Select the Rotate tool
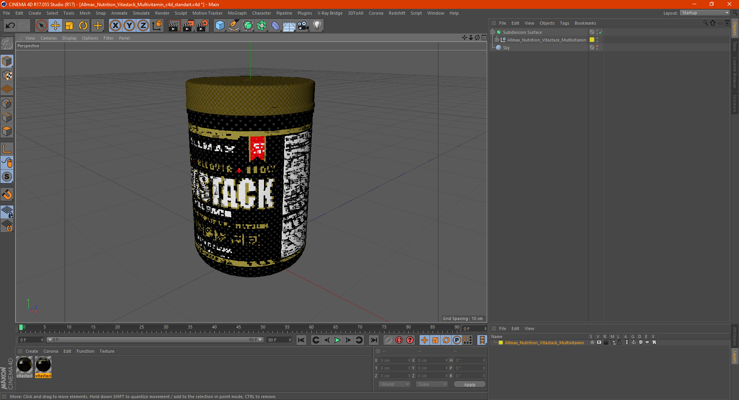The image size is (739, 400). 83,26
